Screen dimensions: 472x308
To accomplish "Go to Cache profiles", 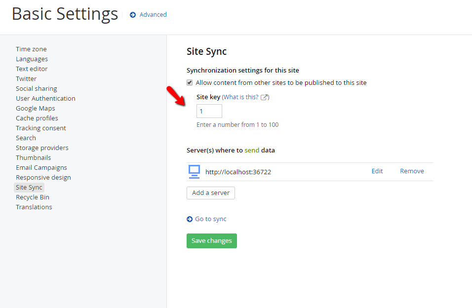I will 37,118.
